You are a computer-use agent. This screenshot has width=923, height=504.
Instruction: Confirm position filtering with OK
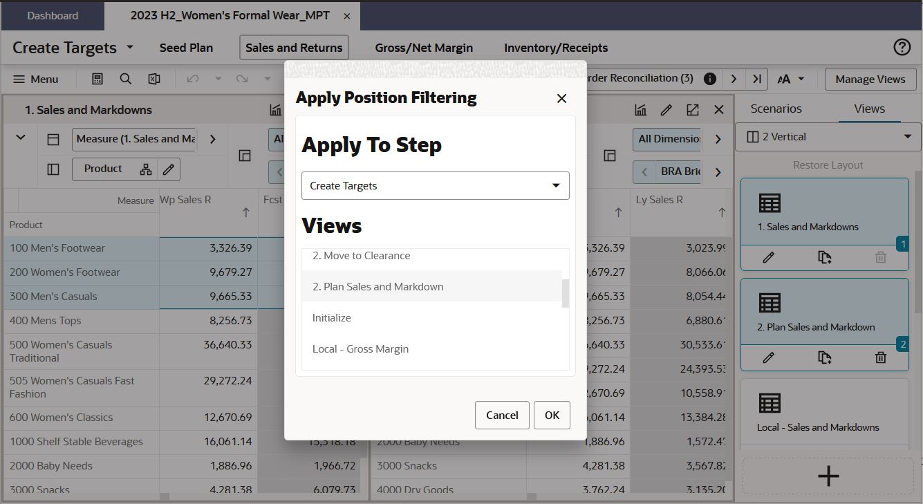pyautogui.click(x=552, y=416)
